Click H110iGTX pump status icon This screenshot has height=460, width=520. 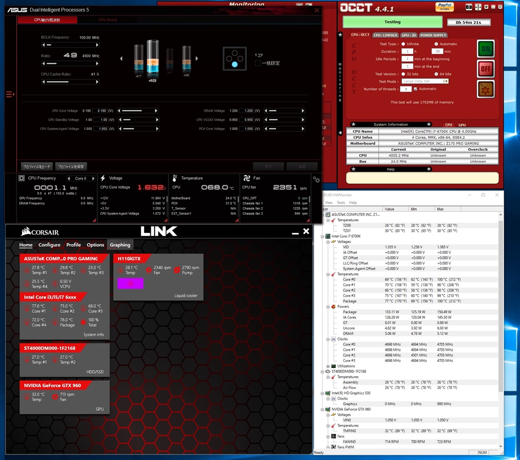click(177, 270)
